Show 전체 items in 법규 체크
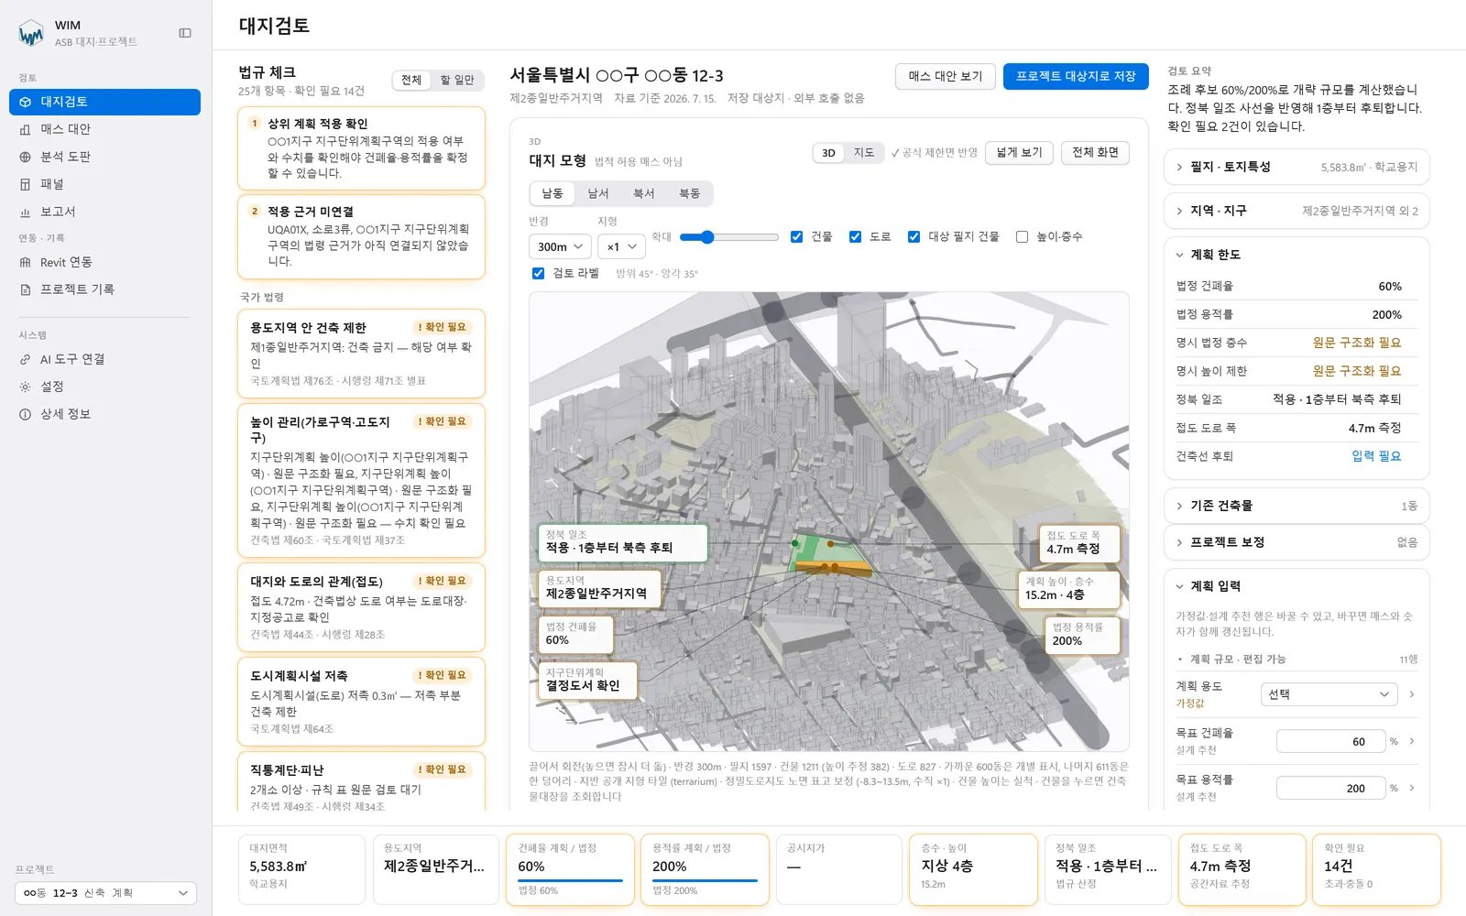1466x916 pixels. [411, 81]
